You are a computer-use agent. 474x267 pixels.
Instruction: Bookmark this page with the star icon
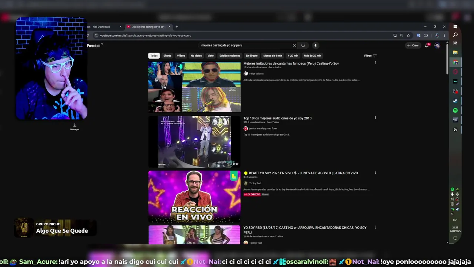point(408,36)
